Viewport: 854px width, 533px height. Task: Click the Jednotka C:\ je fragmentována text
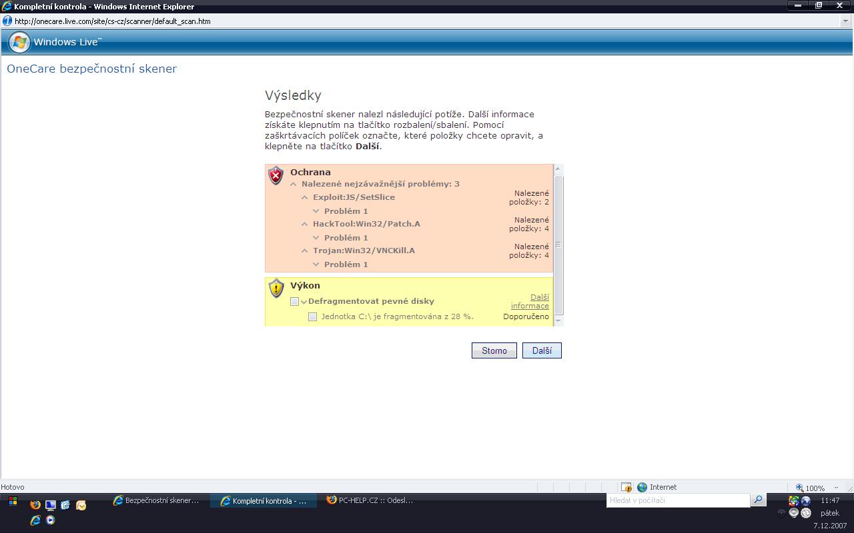coord(397,316)
